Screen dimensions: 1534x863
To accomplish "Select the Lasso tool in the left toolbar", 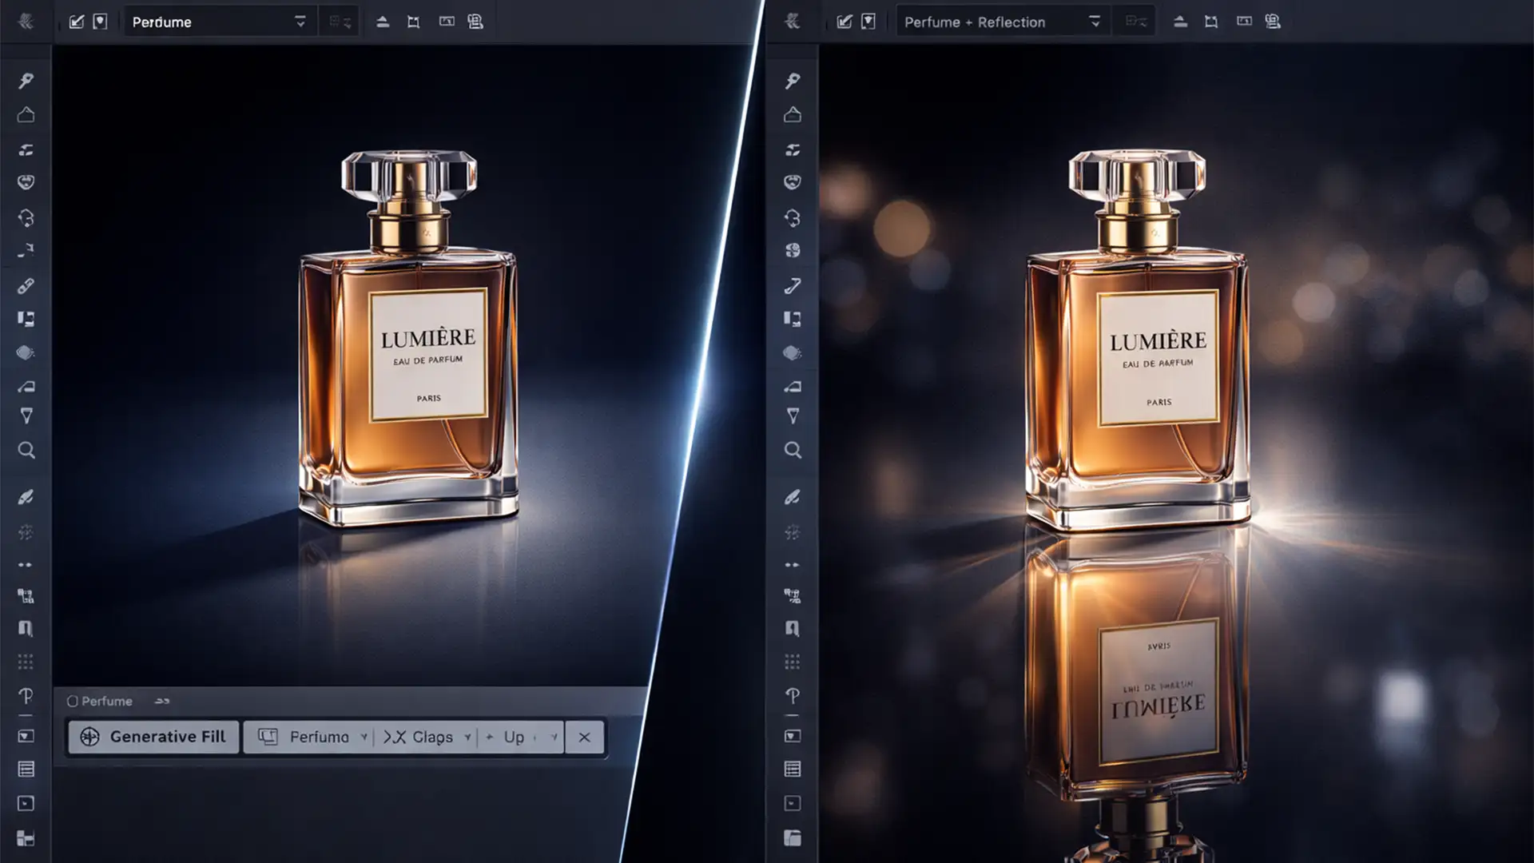I will coord(26,149).
